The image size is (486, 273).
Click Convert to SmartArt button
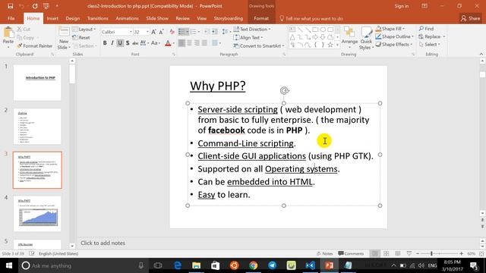259,45
